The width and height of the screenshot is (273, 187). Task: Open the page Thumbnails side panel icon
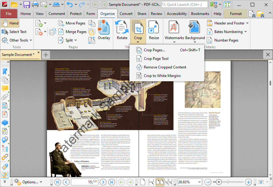click(x=5, y=80)
